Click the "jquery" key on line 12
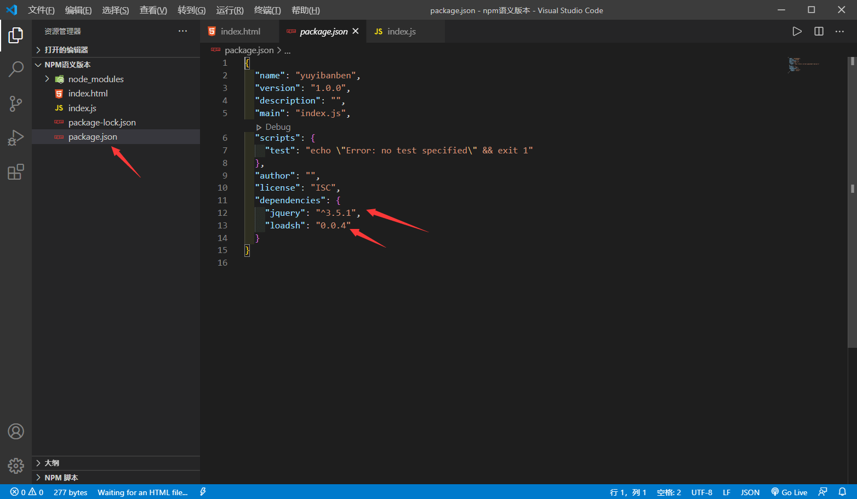The height and width of the screenshot is (499, 857). click(285, 213)
